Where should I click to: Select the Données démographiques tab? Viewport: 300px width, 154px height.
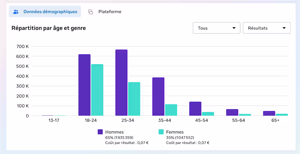tap(45, 12)
